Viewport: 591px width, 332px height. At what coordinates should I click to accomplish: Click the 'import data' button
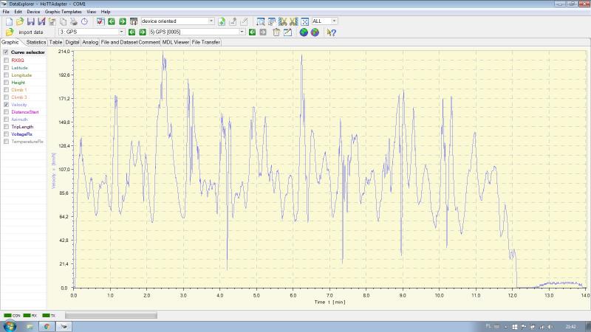click(31, 32)
